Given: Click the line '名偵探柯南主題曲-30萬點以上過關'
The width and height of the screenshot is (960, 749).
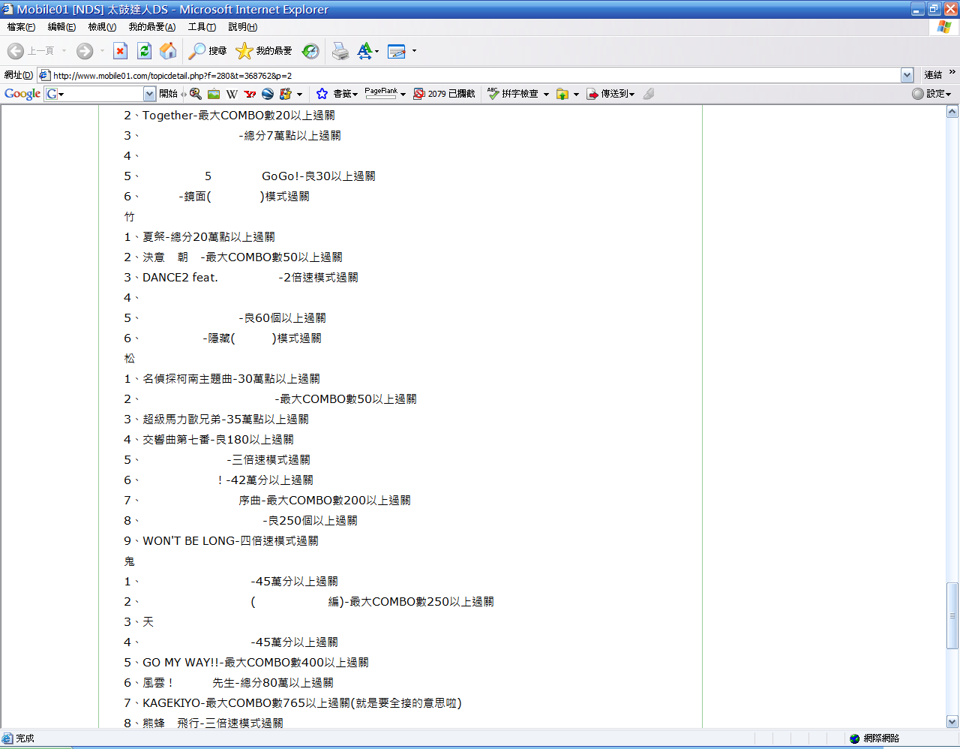Looking at the screenshot, I should [231, 379].
